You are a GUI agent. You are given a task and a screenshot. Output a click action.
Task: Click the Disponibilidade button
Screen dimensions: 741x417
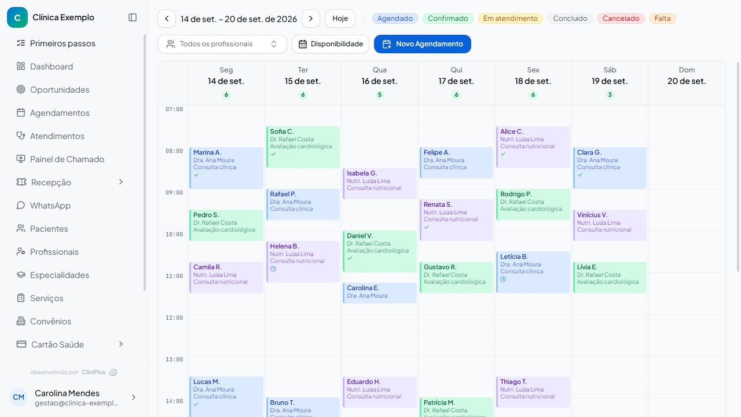tap(331, 44)
